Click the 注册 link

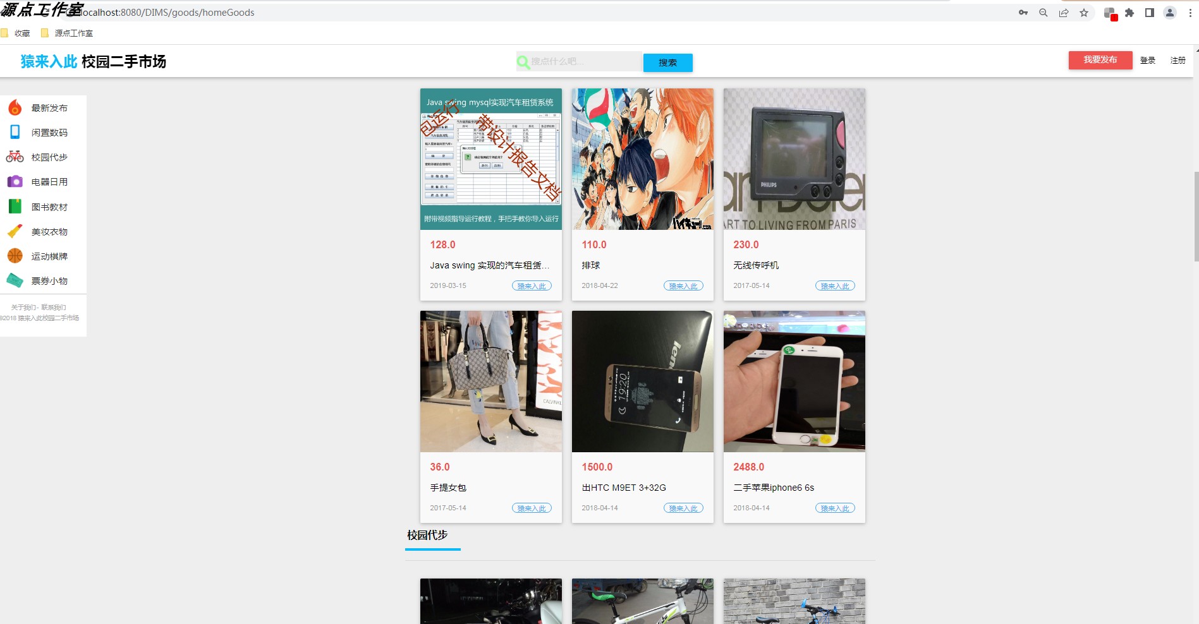1178,61
